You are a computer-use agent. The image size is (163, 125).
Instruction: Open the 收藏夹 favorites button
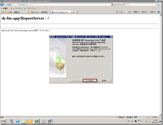coord(4,8)
